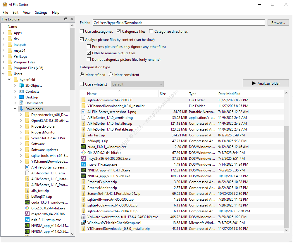Enable the Use subcategories checkbox
Image resolution: width=293 pixels, height=243 pixels.
click(x=82, y=32)
